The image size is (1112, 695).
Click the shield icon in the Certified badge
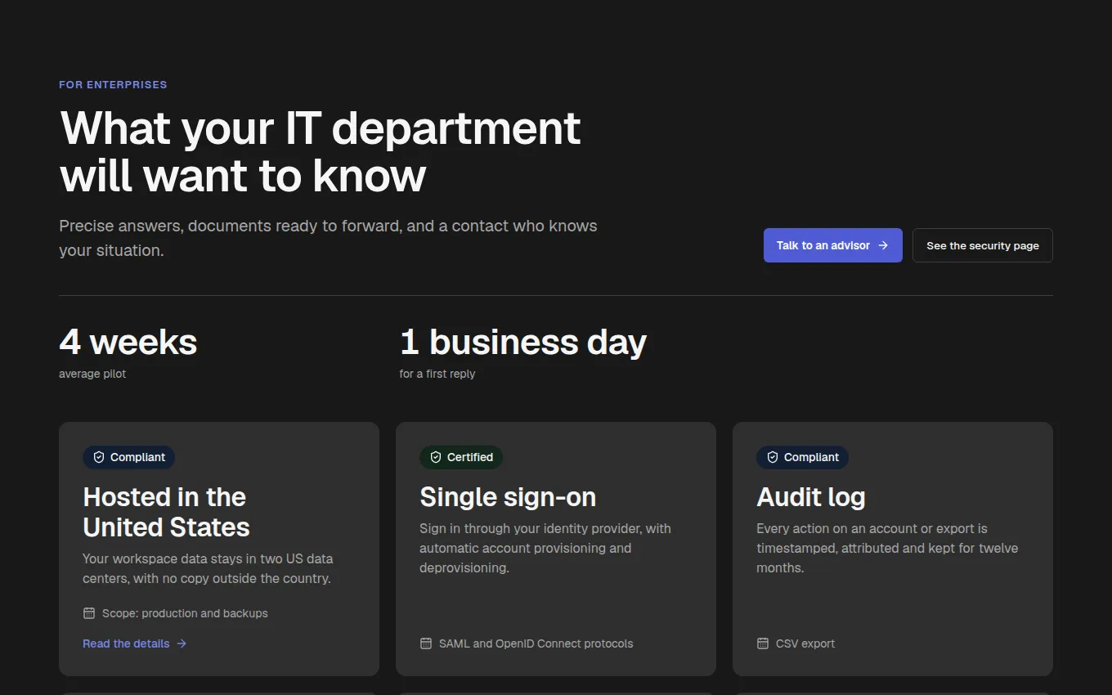pyautogui.click(x=436, y=457)
